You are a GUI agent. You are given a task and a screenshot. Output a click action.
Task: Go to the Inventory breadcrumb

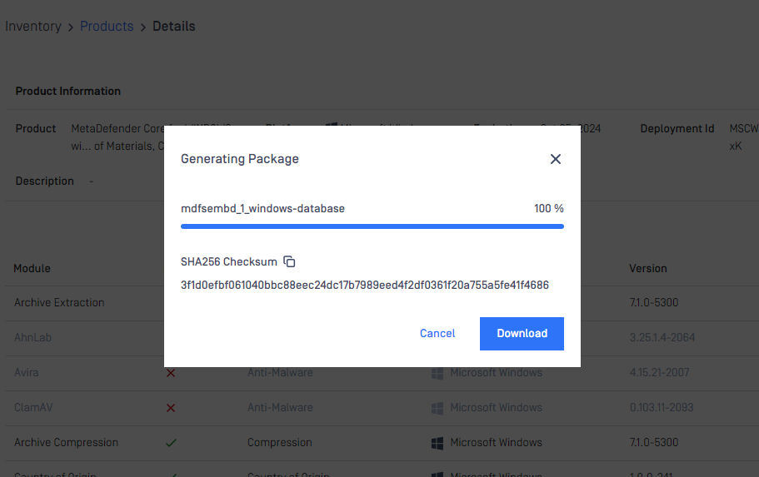(x=33, y=26)
